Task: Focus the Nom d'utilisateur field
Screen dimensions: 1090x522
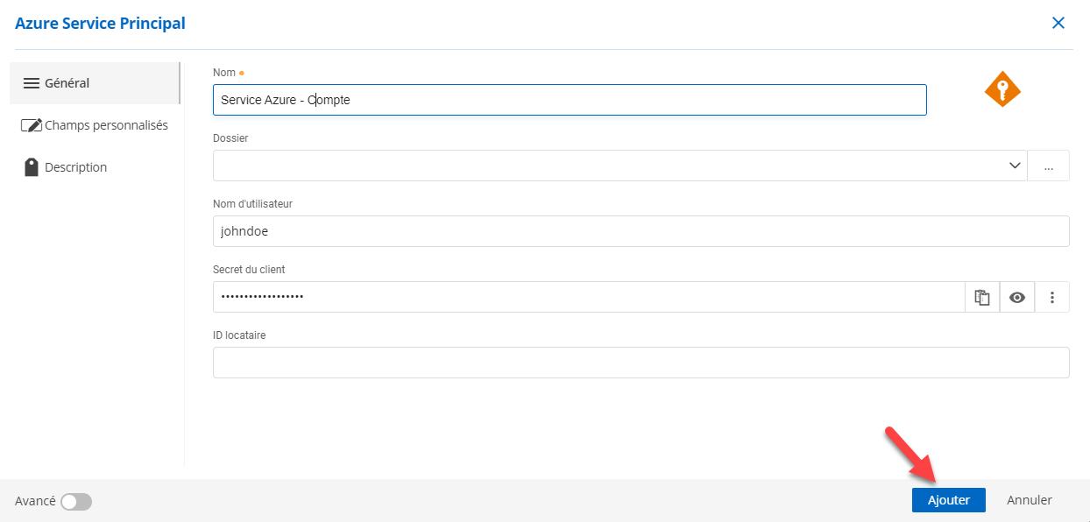Action: click(x=640, y=231)
